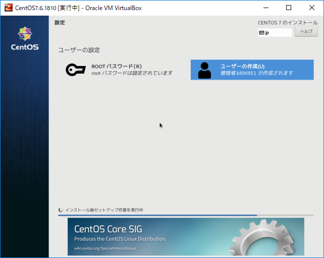The image size is (324, 258).
Task: Click the 設定 heading
Action: pos(60,23)
